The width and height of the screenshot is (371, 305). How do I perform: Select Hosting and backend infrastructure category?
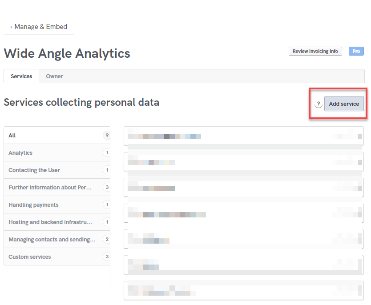57,222
